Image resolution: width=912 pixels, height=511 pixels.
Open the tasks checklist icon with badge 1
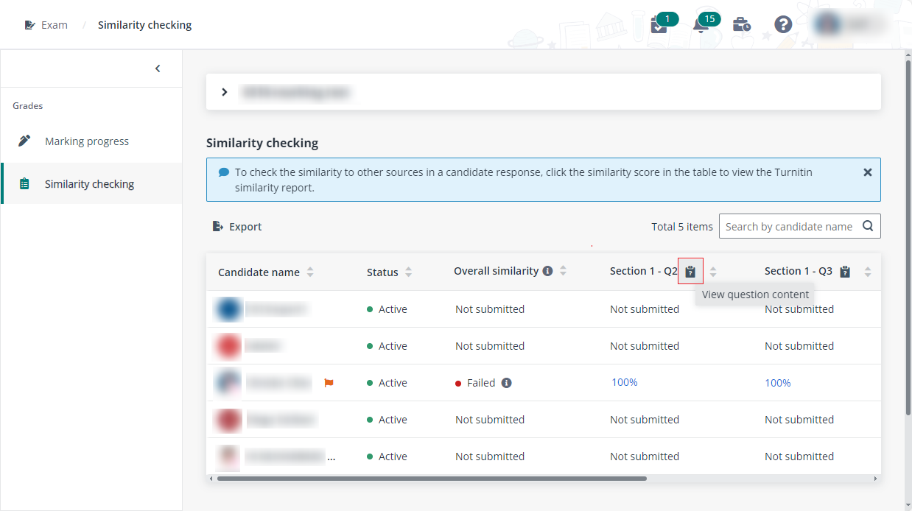pyautogui.click(x=659, y=26)
